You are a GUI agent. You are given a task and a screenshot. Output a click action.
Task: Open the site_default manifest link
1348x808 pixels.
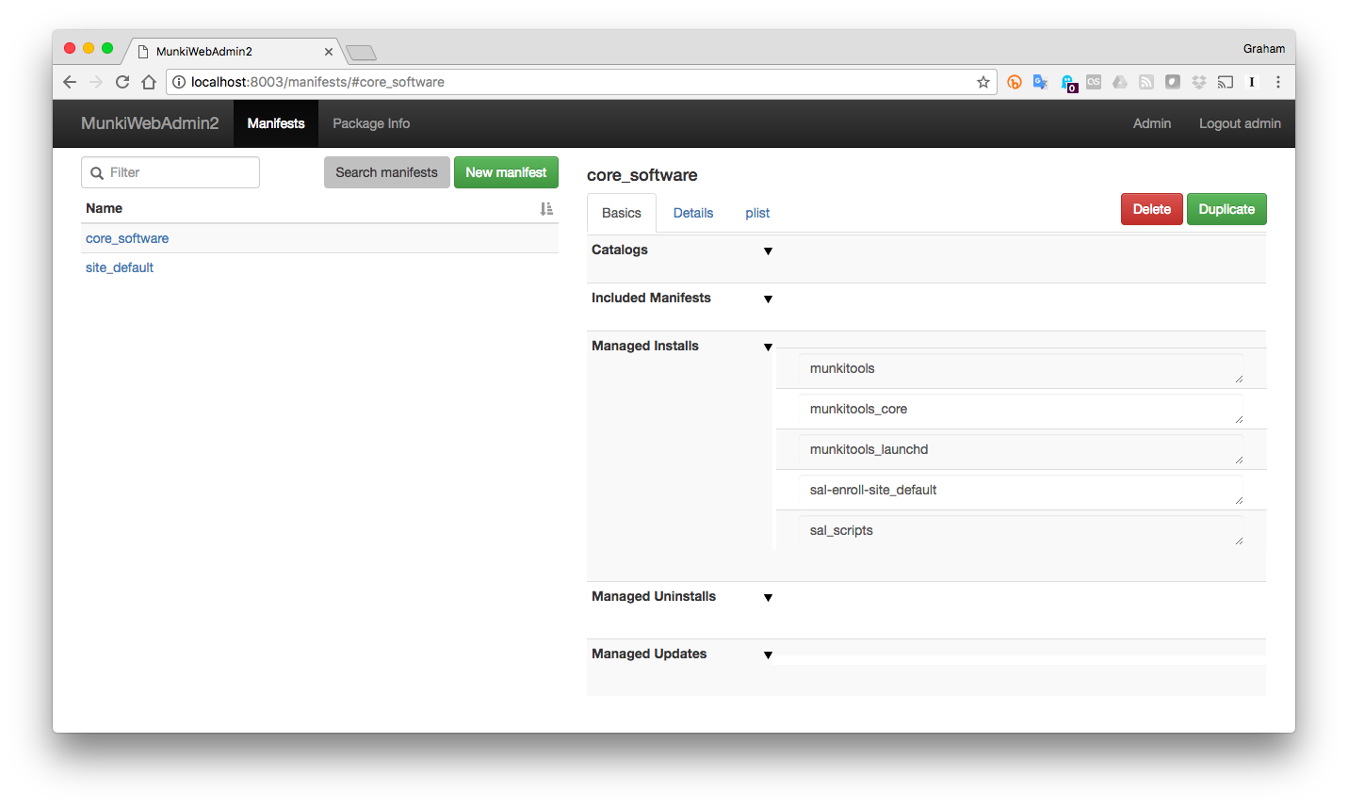click(120, 267)
